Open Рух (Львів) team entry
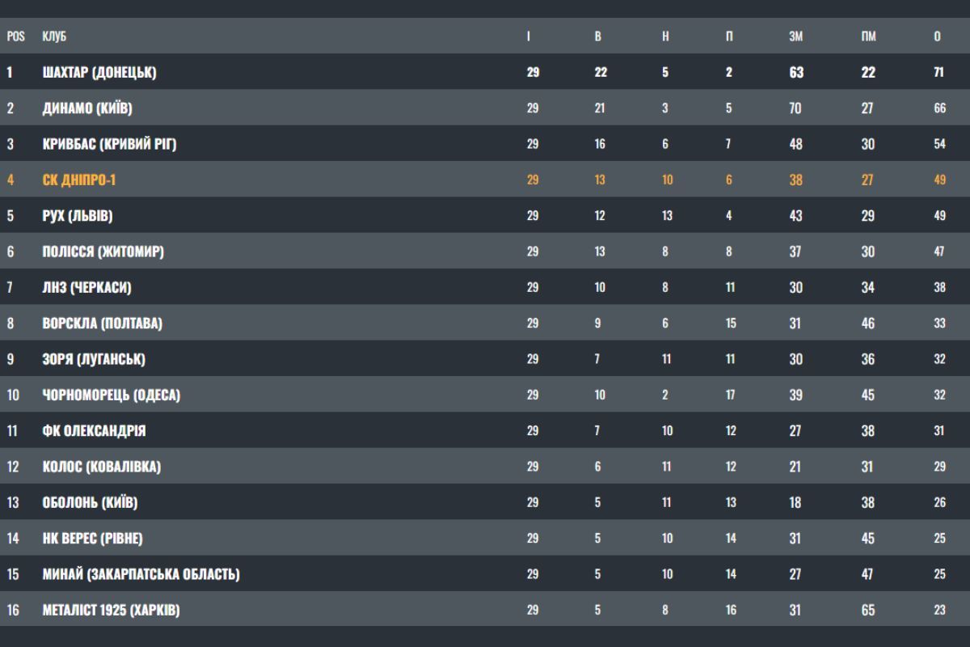The image size is (970, 647). pyautogui.click(x=77, y=216)
